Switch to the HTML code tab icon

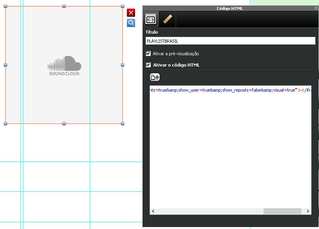click(x=151, y=20)
